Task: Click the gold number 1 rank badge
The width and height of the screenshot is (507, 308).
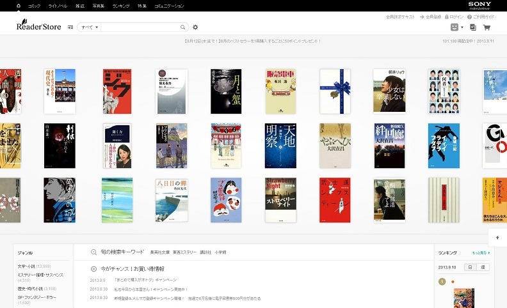Action: [442, 282]
